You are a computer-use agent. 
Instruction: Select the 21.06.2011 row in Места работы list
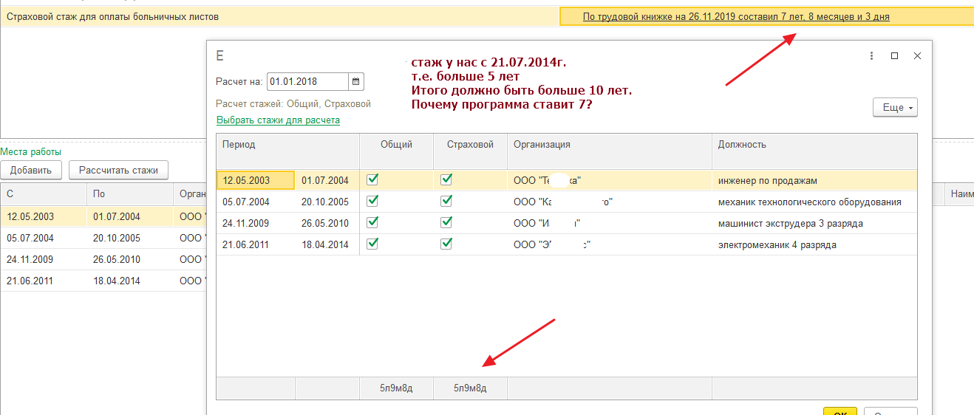pos(103,281)
